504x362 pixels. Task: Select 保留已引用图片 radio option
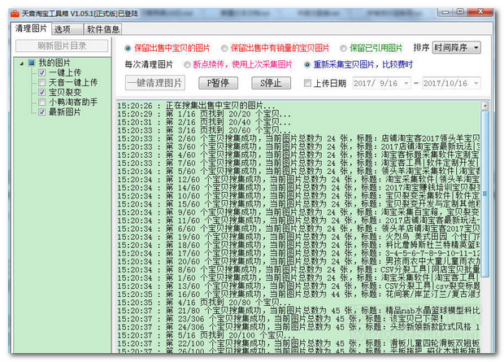pyautogui.click(x=343, y=48)
